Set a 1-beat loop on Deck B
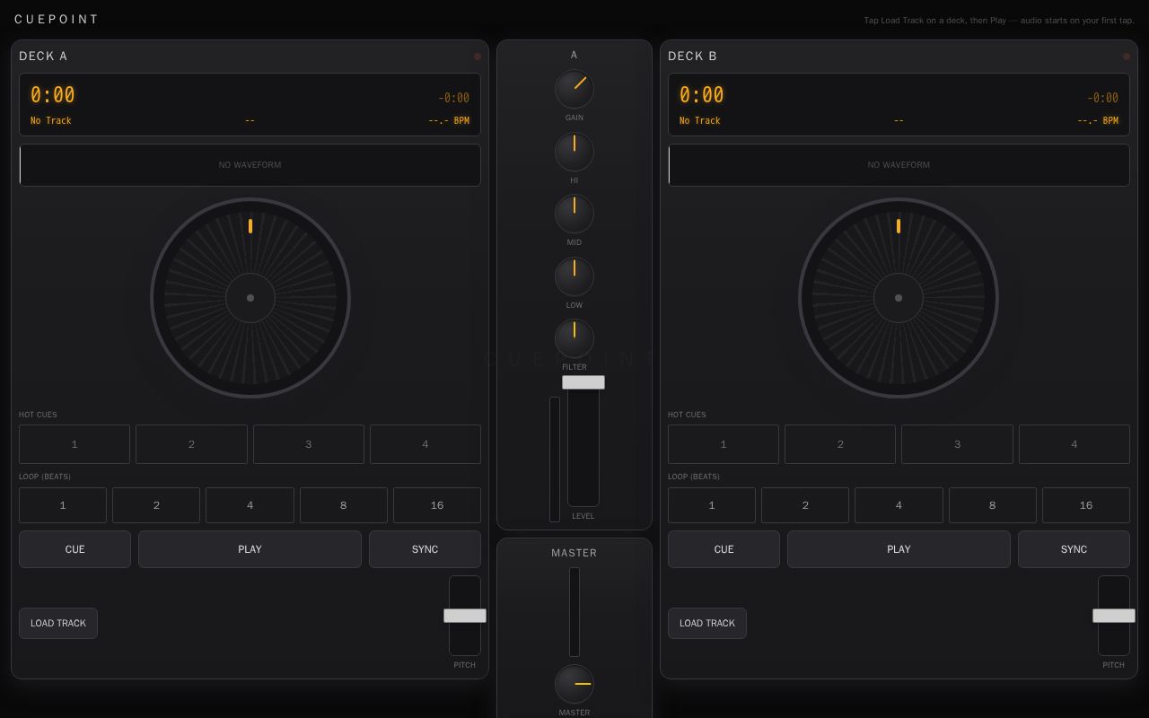This screenshot has width=1149, height=718. [x=712, y=505]
